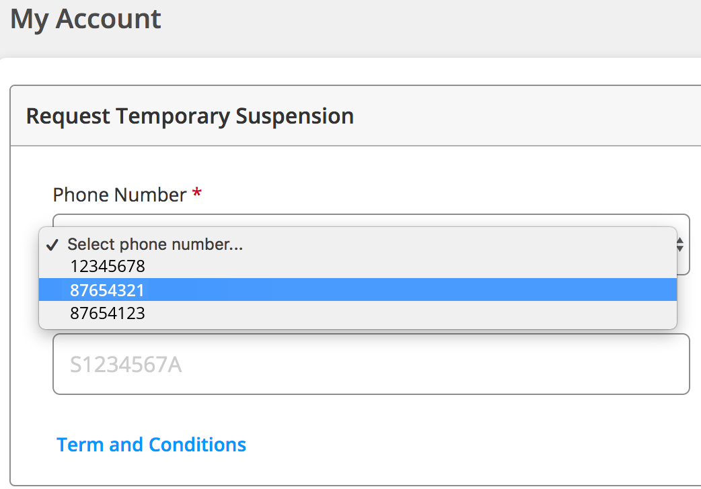Click the Request Temporary Suspension panel header
701x489 pixels.
pos(190,116)
